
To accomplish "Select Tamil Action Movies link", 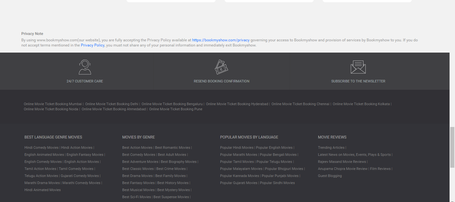I will click(x=40, y=169).
